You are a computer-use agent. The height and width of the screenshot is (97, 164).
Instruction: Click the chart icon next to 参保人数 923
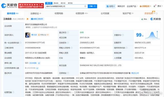pos(39,63)
